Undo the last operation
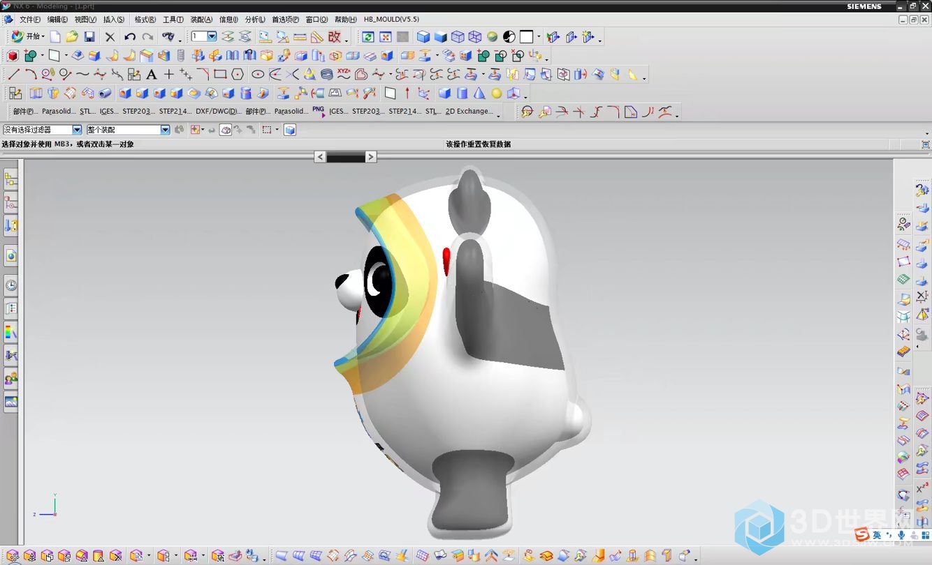The image size is (932, 565). (130, 37)
